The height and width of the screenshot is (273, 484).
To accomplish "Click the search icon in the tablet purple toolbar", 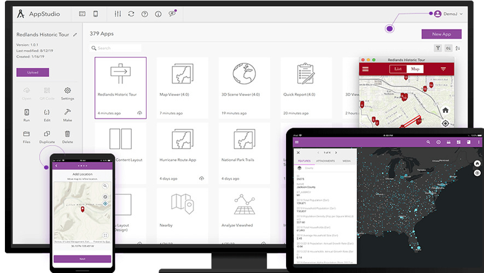I will click(428, 142).
